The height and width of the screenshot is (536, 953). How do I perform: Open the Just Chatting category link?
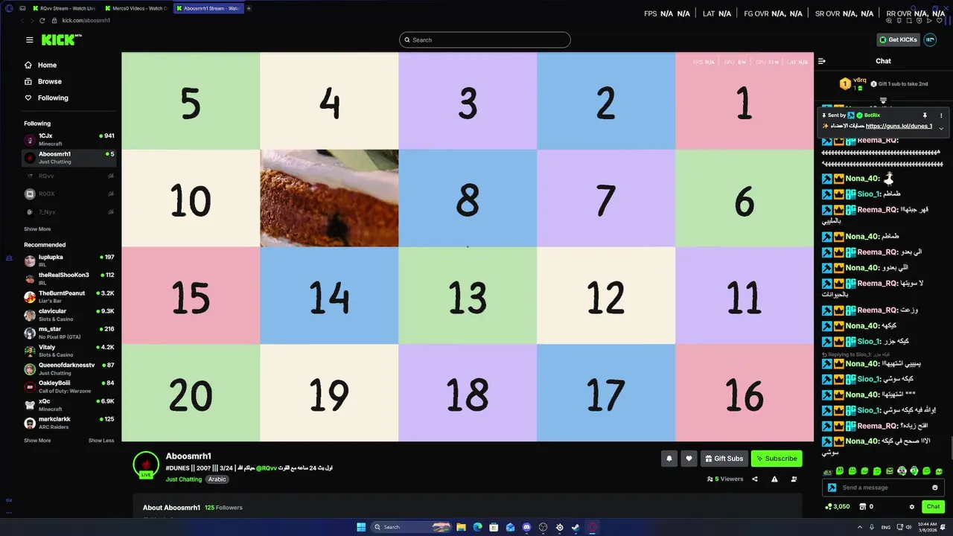point(184,479)
